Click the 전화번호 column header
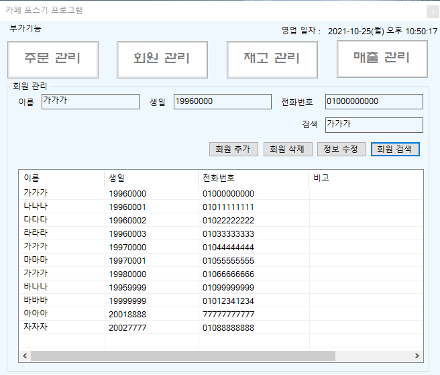 (254, 178)
